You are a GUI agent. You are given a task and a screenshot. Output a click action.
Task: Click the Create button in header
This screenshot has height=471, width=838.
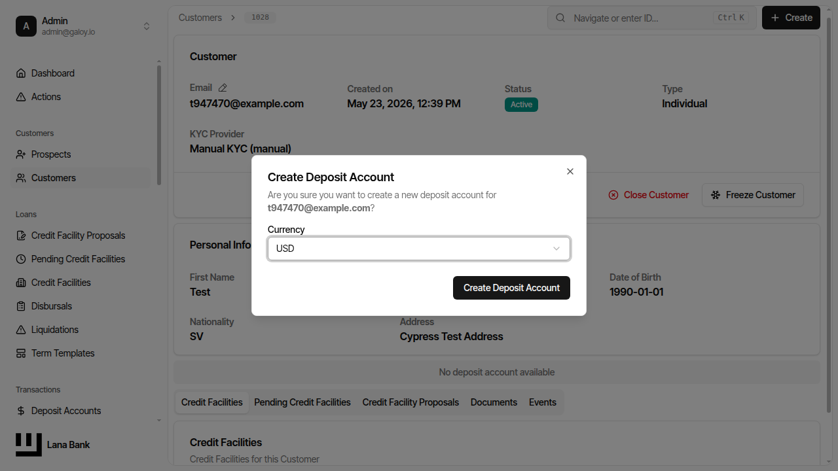791,18
